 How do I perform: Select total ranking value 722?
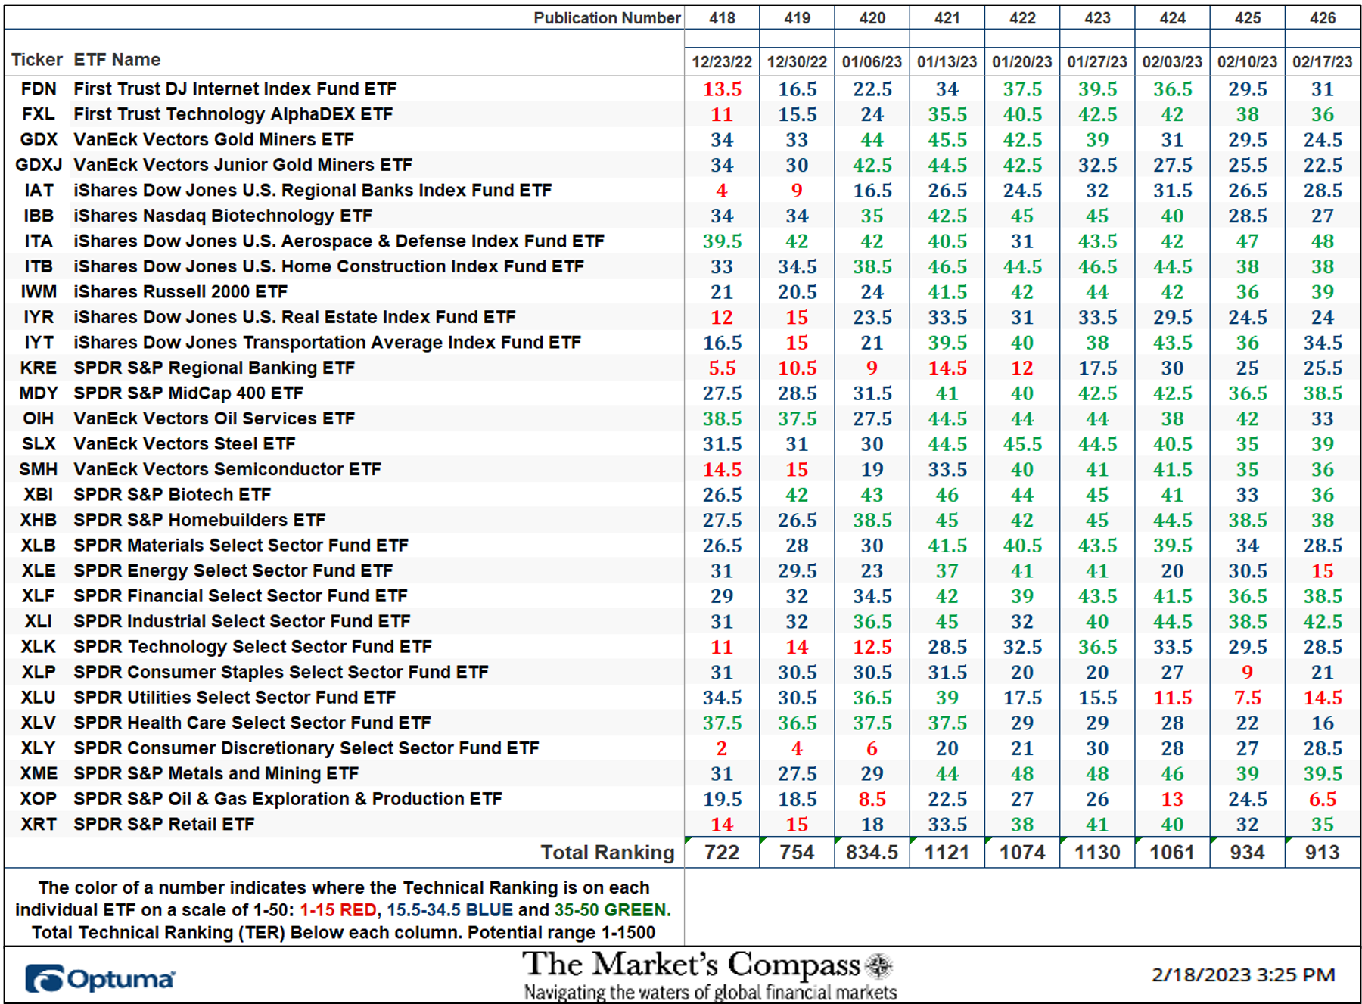[x=722, y=853]
